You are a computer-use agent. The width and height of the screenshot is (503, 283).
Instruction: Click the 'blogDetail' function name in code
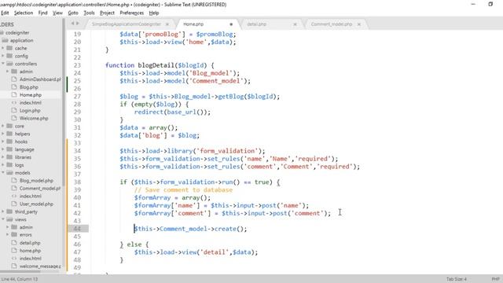point(156,65)
